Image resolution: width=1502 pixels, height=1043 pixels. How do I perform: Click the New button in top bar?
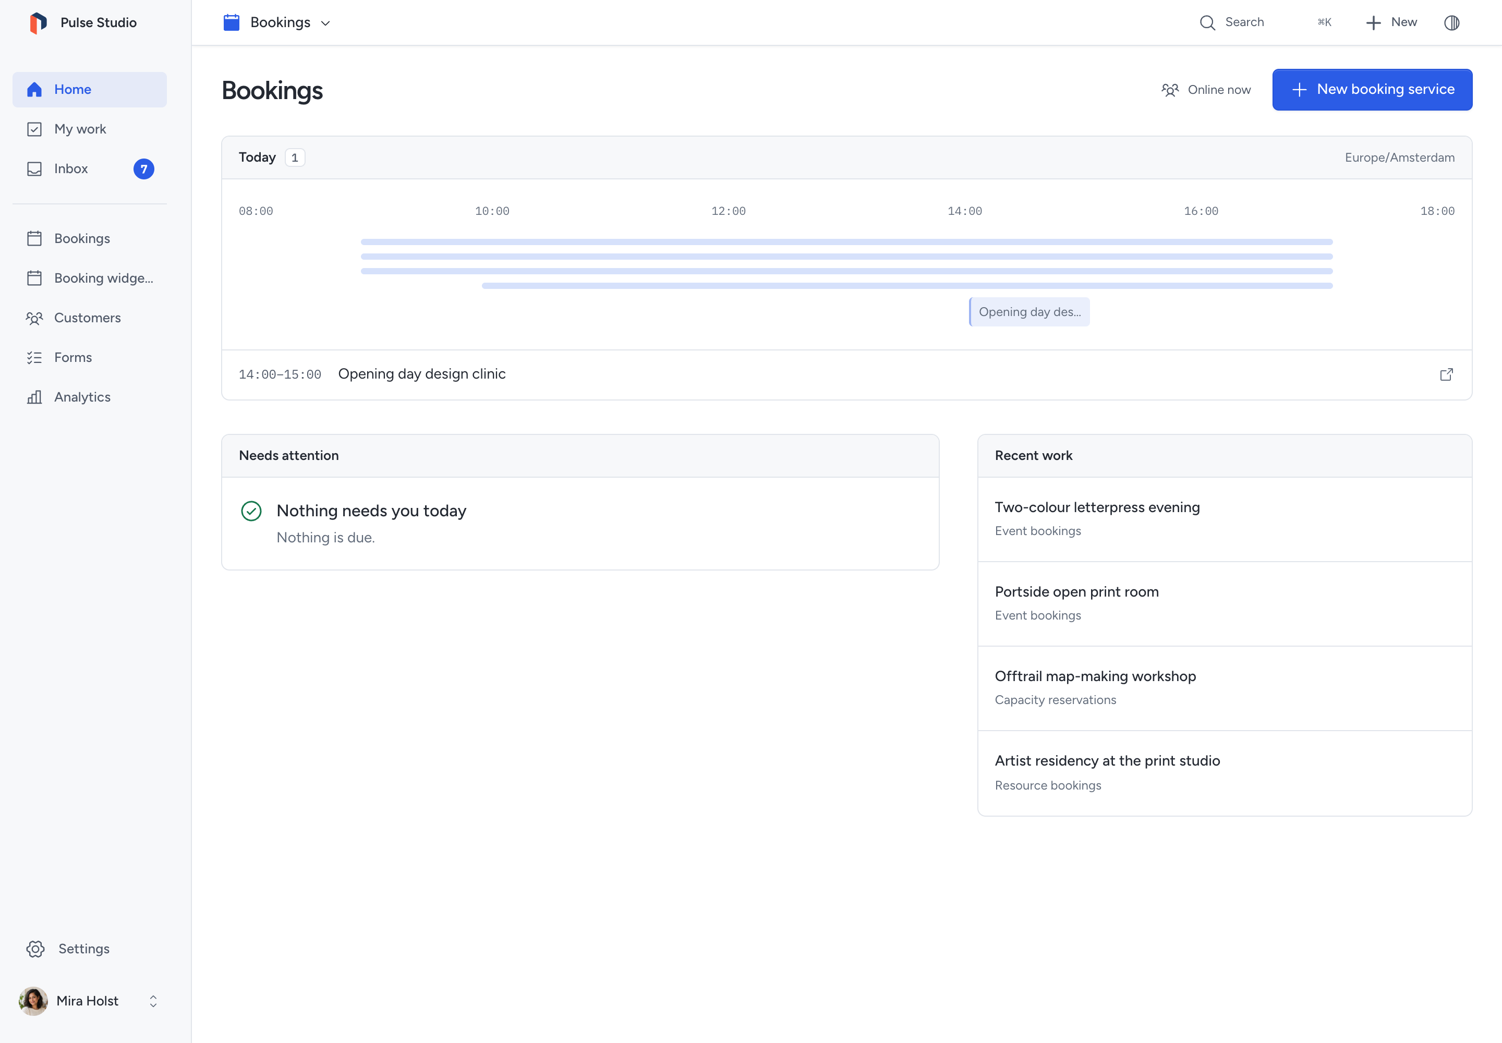pos(1391,23)
